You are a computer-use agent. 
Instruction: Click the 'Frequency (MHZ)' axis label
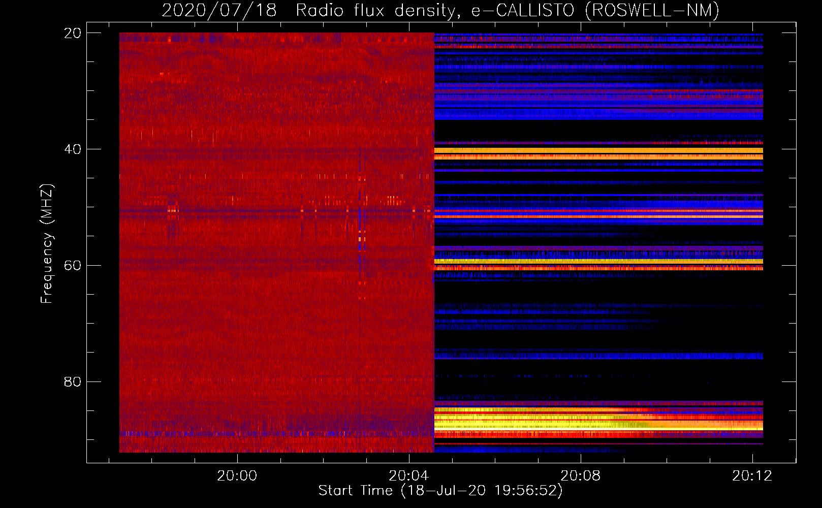(47, 244)
